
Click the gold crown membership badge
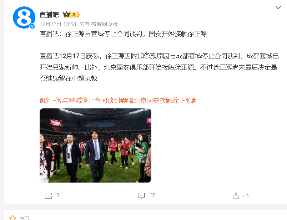pyautogui.click(x=71, y=14)
